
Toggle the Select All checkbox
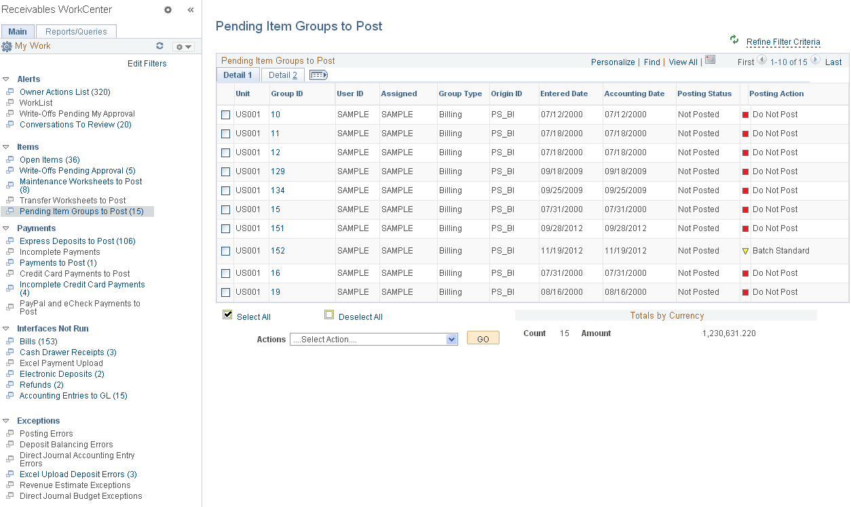227,315
